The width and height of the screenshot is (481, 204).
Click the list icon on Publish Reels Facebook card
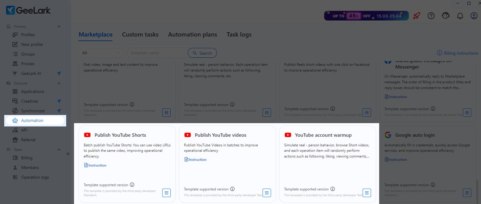coord(367,113)
